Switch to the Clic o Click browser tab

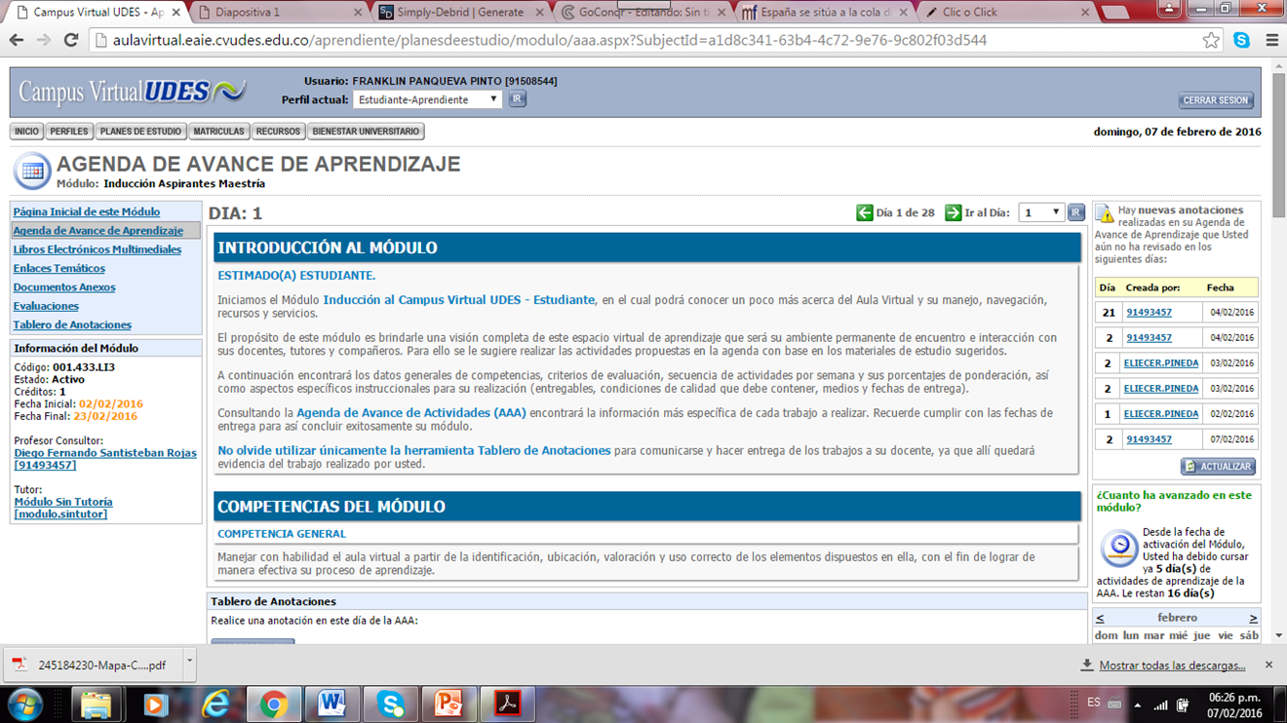click(1006, 13)
